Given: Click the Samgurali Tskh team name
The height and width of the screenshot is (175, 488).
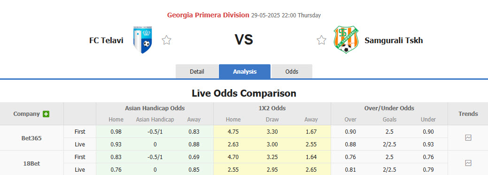Looking at the screenshot, I should tap(394, 40).
